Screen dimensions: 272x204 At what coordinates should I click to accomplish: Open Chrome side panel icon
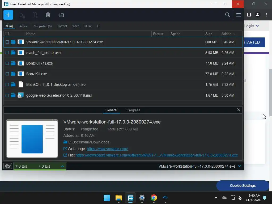249,15
